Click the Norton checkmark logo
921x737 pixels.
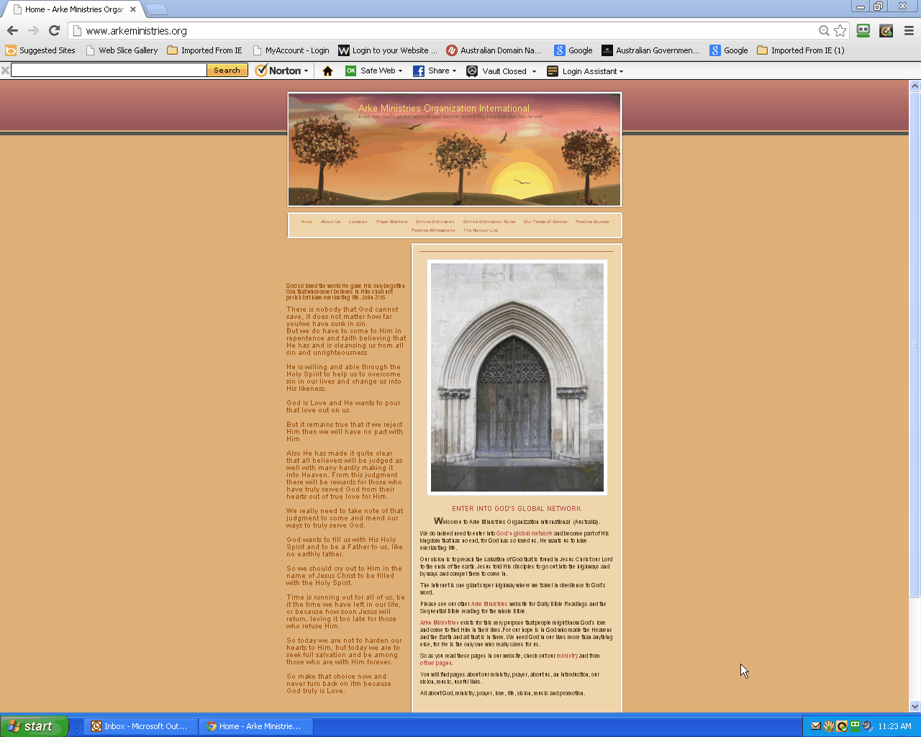(261, 71)
